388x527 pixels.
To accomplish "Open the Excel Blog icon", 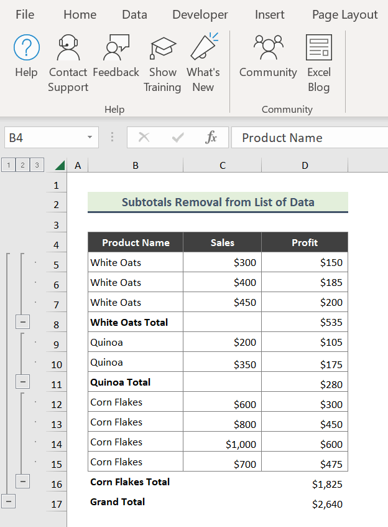I will pos(319,48).
